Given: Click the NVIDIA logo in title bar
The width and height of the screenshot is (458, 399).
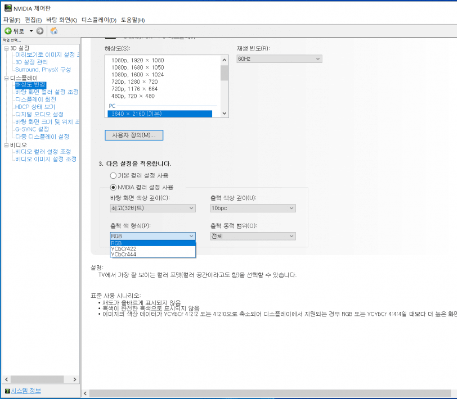Looking at the screenshot, I should [x=7, y=8].
